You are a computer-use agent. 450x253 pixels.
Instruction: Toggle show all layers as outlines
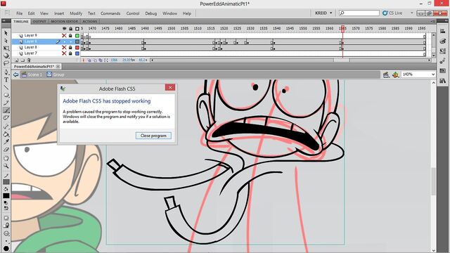(77, 29)
